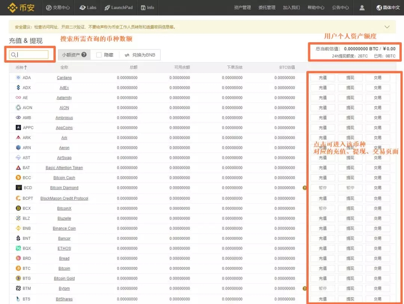Click the 兑换为BNB button

pos(140,55)
